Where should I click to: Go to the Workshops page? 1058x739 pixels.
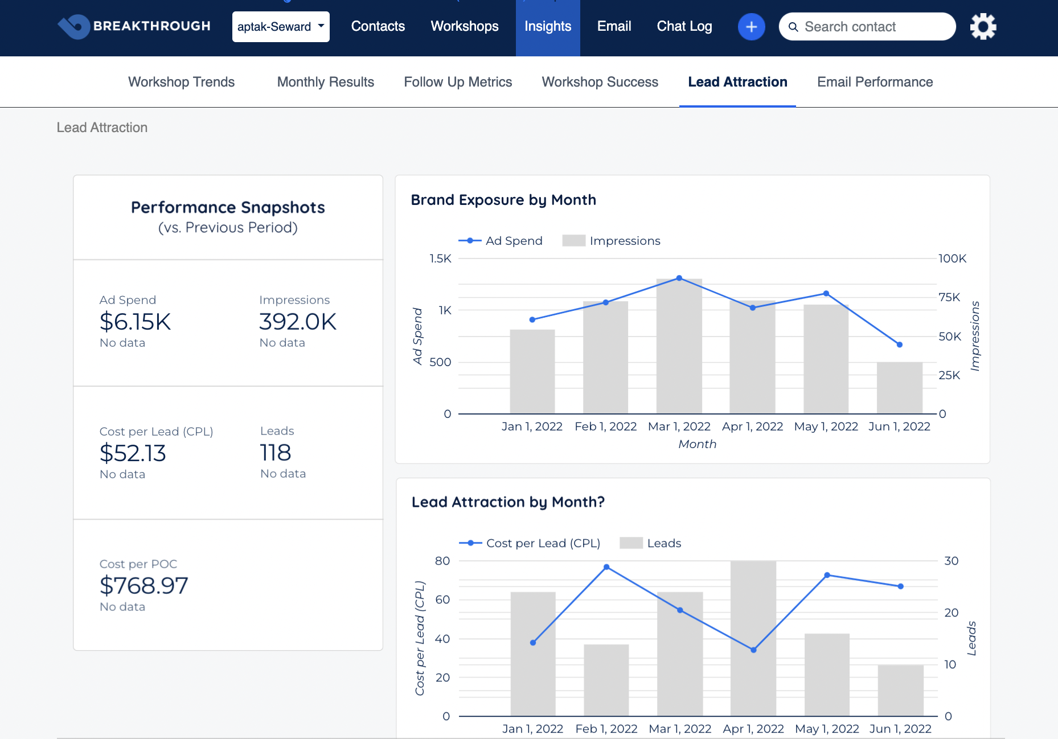coord(464,26)
